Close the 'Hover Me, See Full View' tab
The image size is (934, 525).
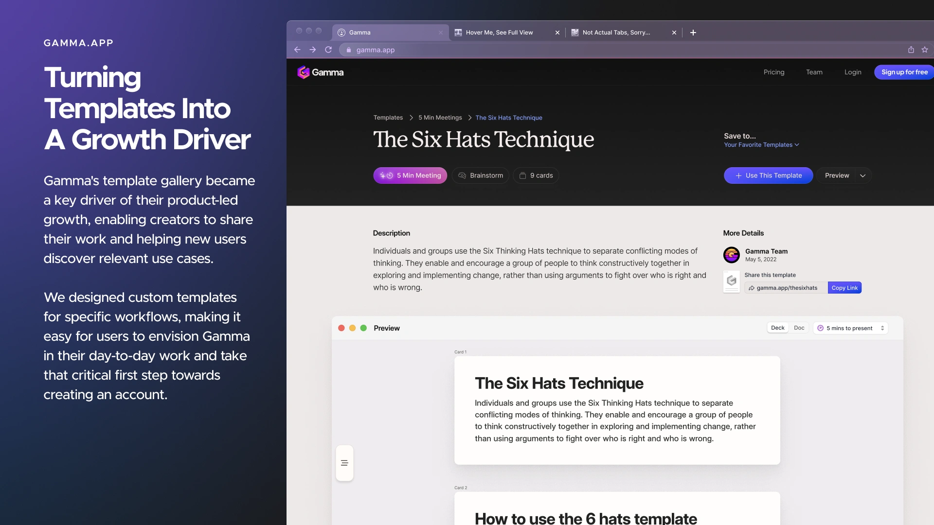coord(557,33)
